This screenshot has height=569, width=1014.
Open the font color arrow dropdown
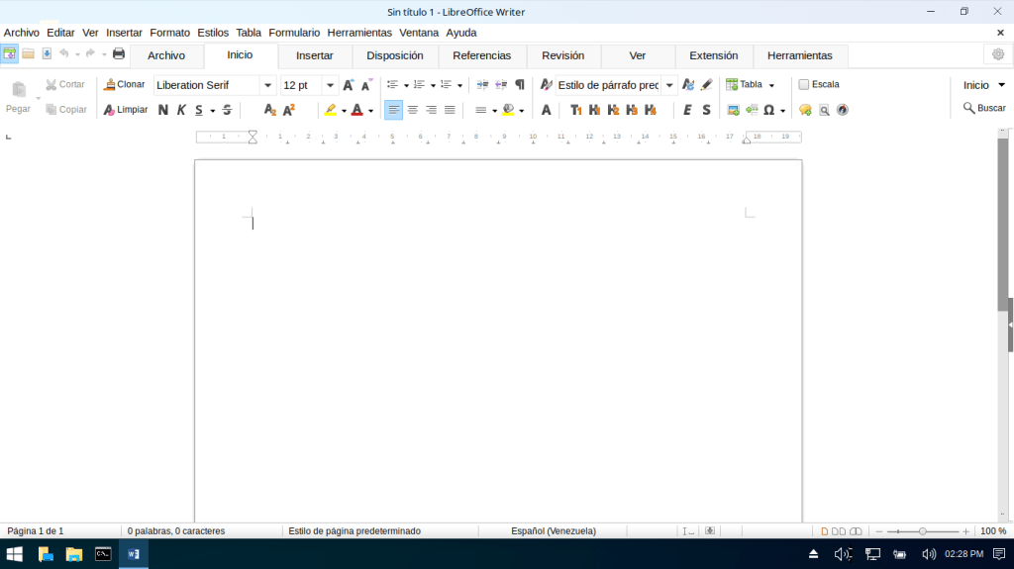[x=371, y=111]
